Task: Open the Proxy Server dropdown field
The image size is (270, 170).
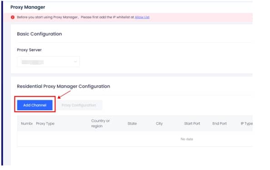Action: pos(49,62)
